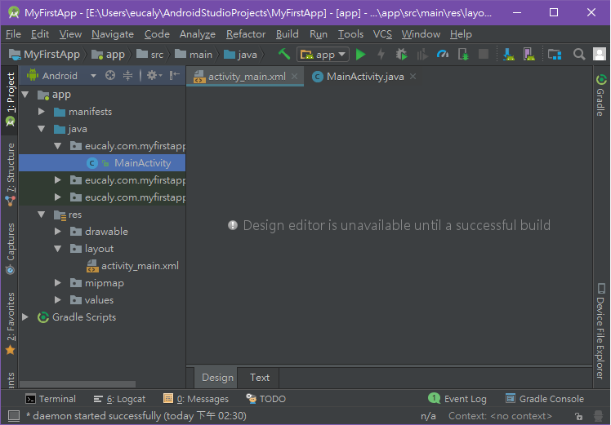Open the 2: Favorites side panel

coord(10,324)
